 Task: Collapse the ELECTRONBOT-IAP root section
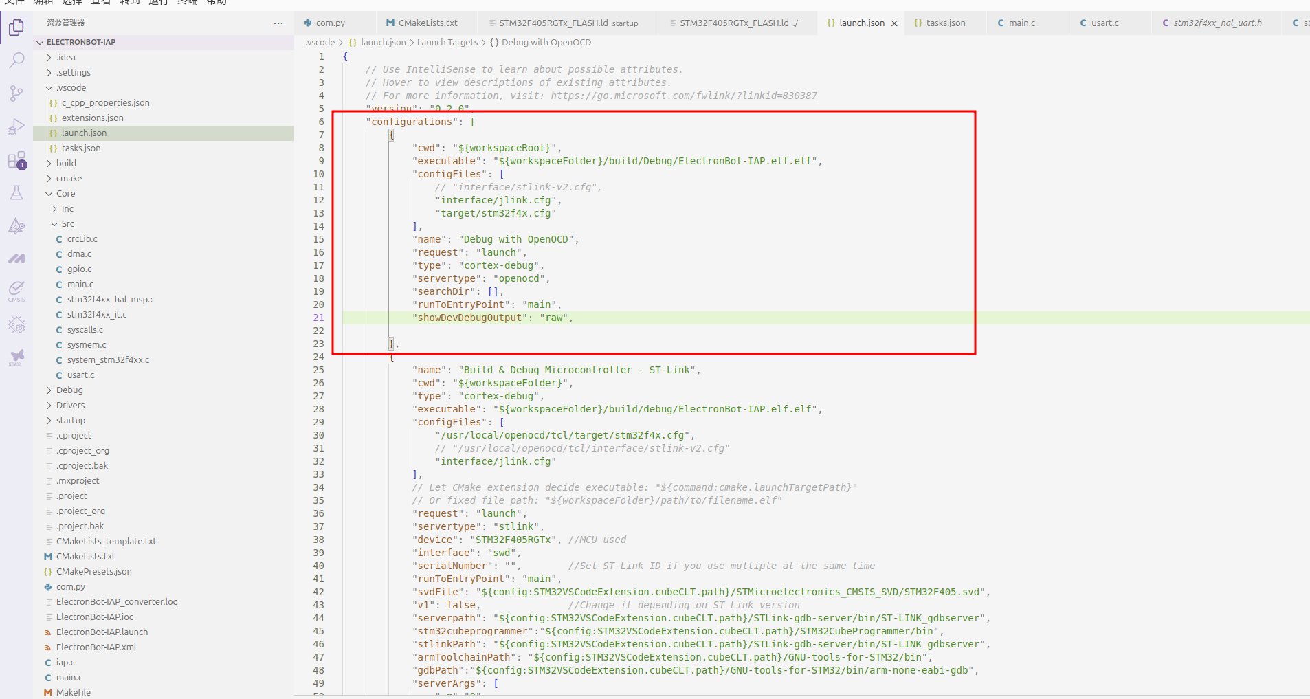click(x=80, y=42)
